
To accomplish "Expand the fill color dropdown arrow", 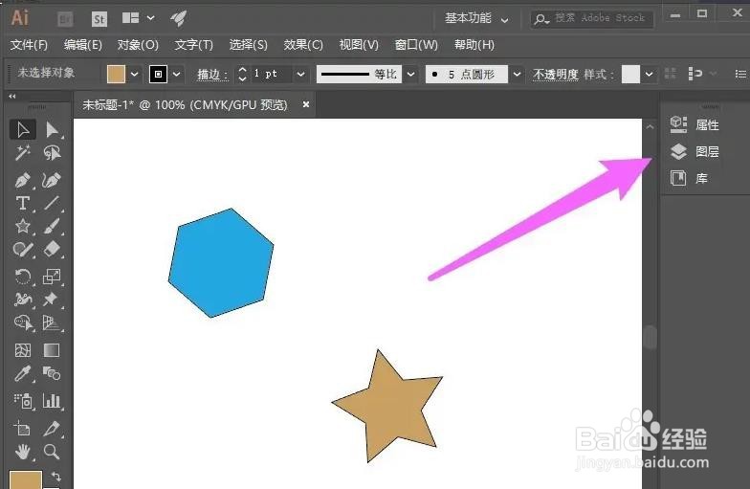I will coord(134,75).
